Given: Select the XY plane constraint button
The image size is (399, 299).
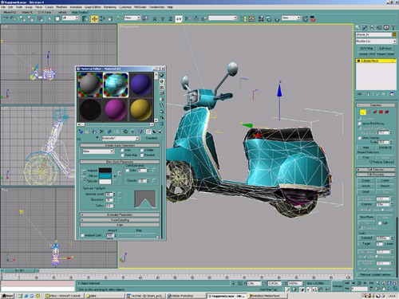Looking at the screenshot, I should click(x=179, y=19).
